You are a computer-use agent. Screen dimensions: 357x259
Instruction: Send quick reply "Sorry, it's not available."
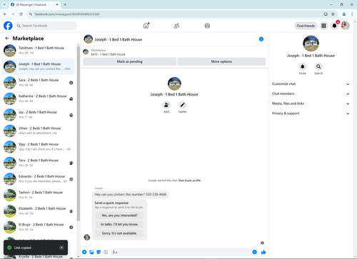pos(119,233)
